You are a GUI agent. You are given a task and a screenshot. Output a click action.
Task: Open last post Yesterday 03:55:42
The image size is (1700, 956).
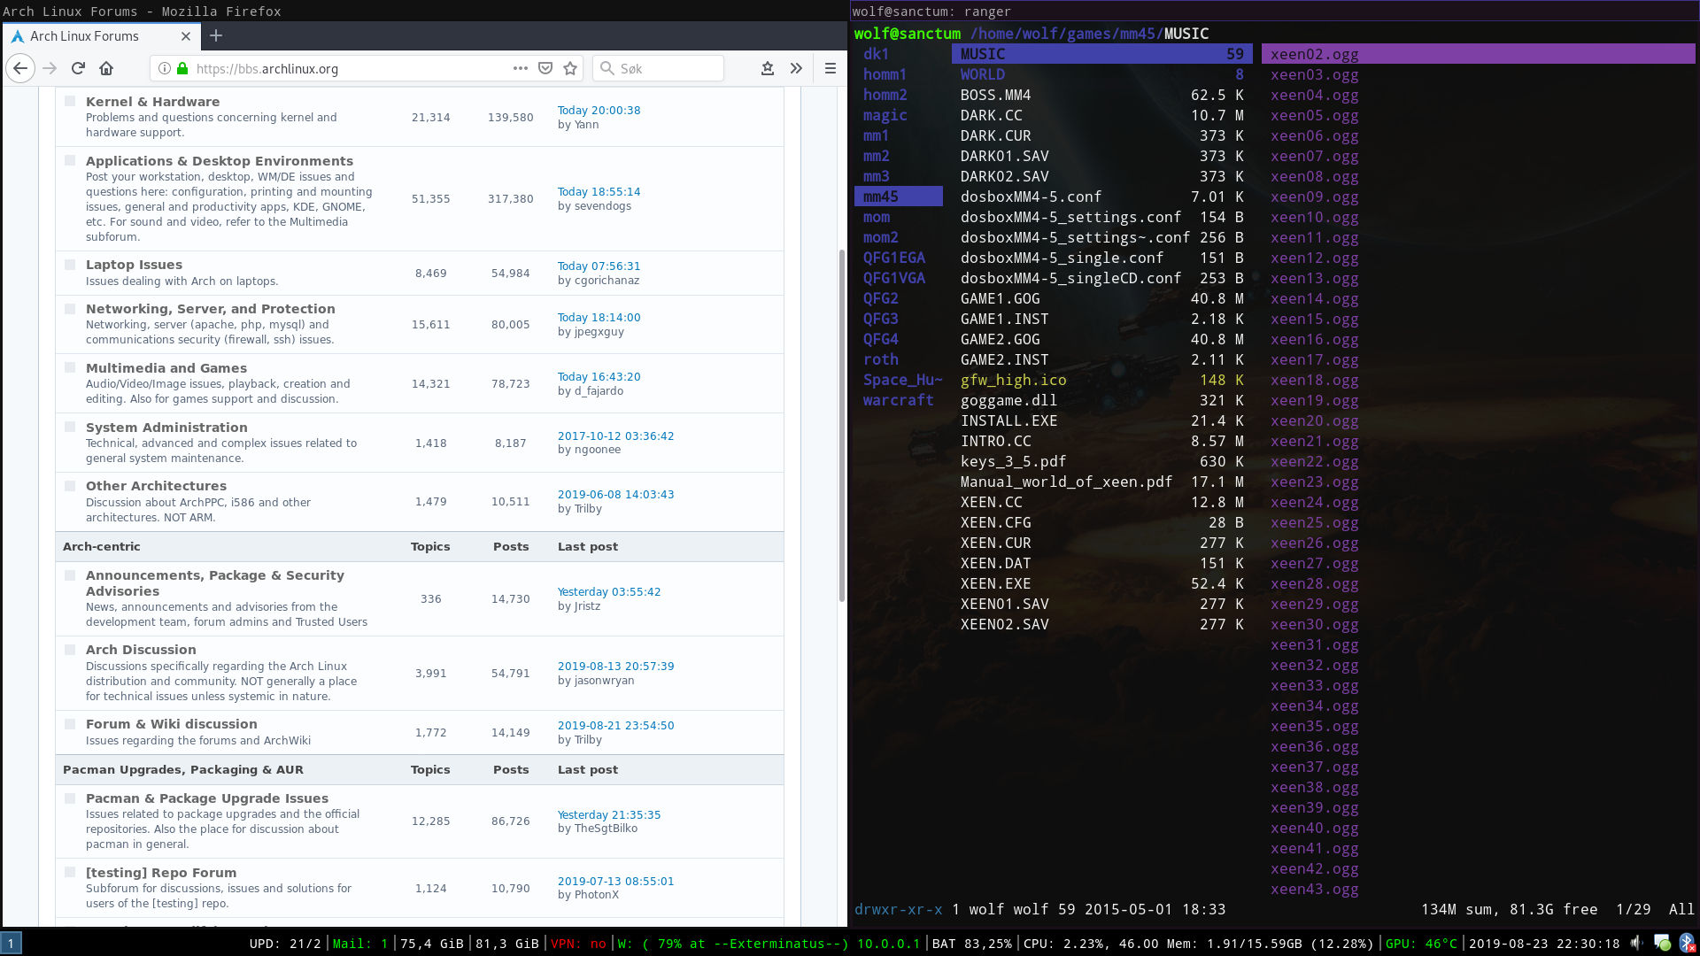[x=609, y=592]
